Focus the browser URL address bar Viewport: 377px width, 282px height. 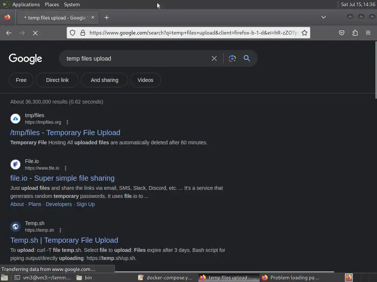tap(194, 33)
